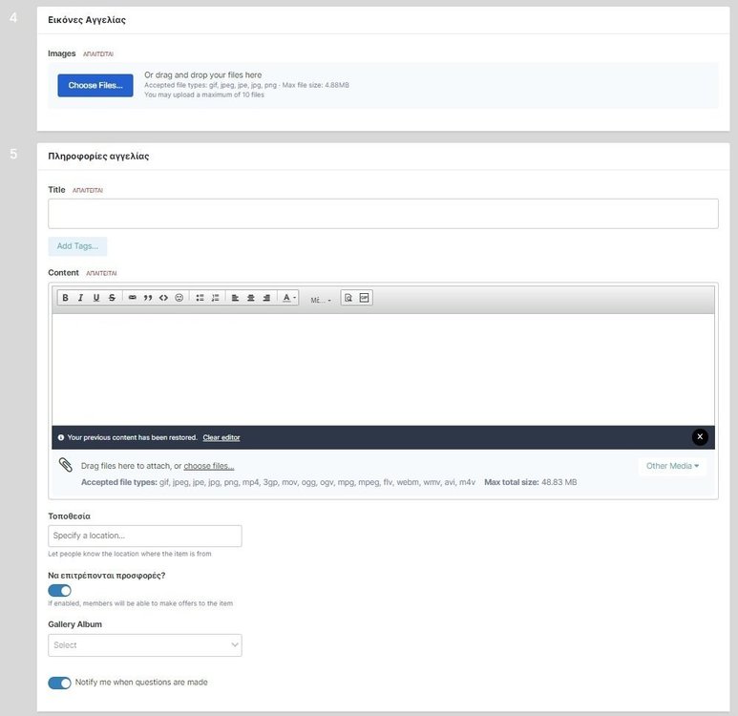Click the underline formatting icon
The height and width of the screenshot is (716, 738).
(95, 298)
